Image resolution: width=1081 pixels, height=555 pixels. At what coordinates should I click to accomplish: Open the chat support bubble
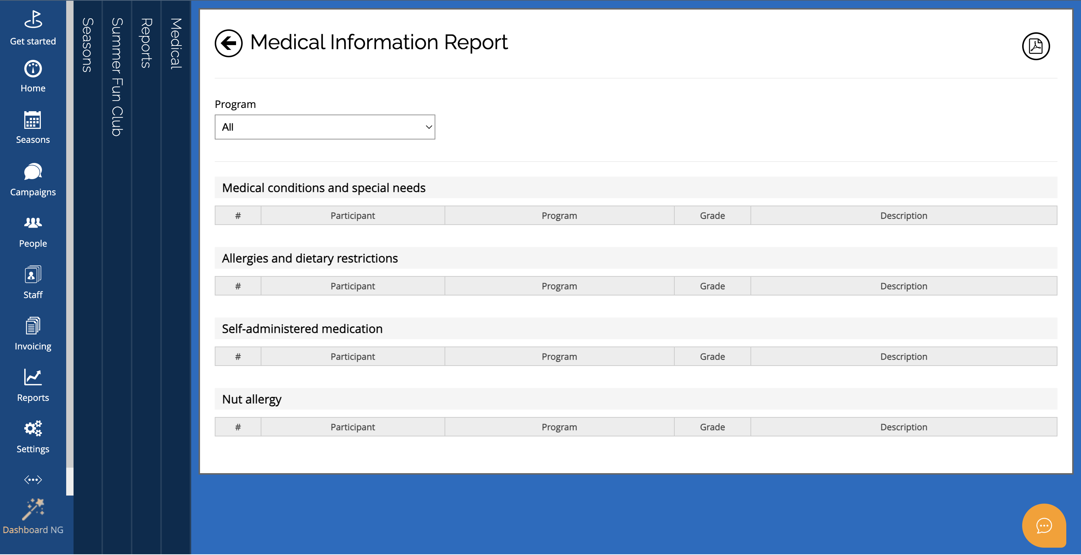pos(1043,525)
